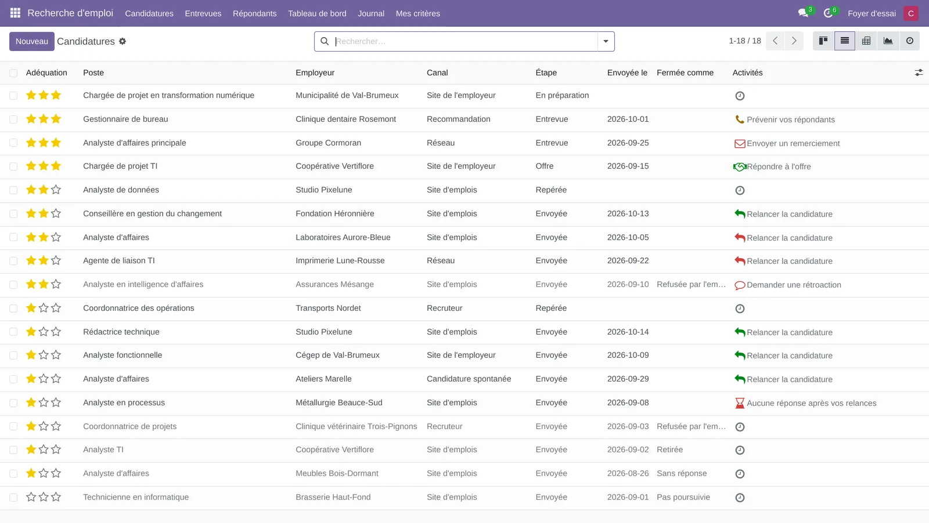Switch to activity view
Screen dimensions: 929x523
point(910,41)
